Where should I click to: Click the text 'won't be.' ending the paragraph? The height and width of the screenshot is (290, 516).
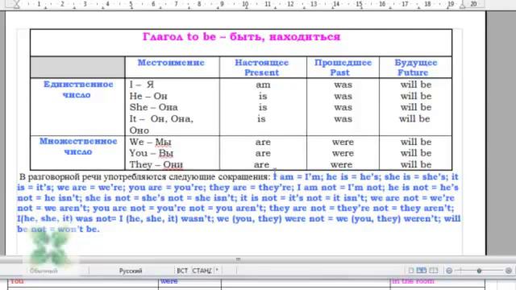click(x=78, y=229)
